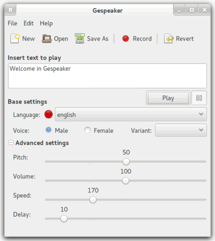
Task: Click the red language flag icon
Action: (x=49, y=114)
